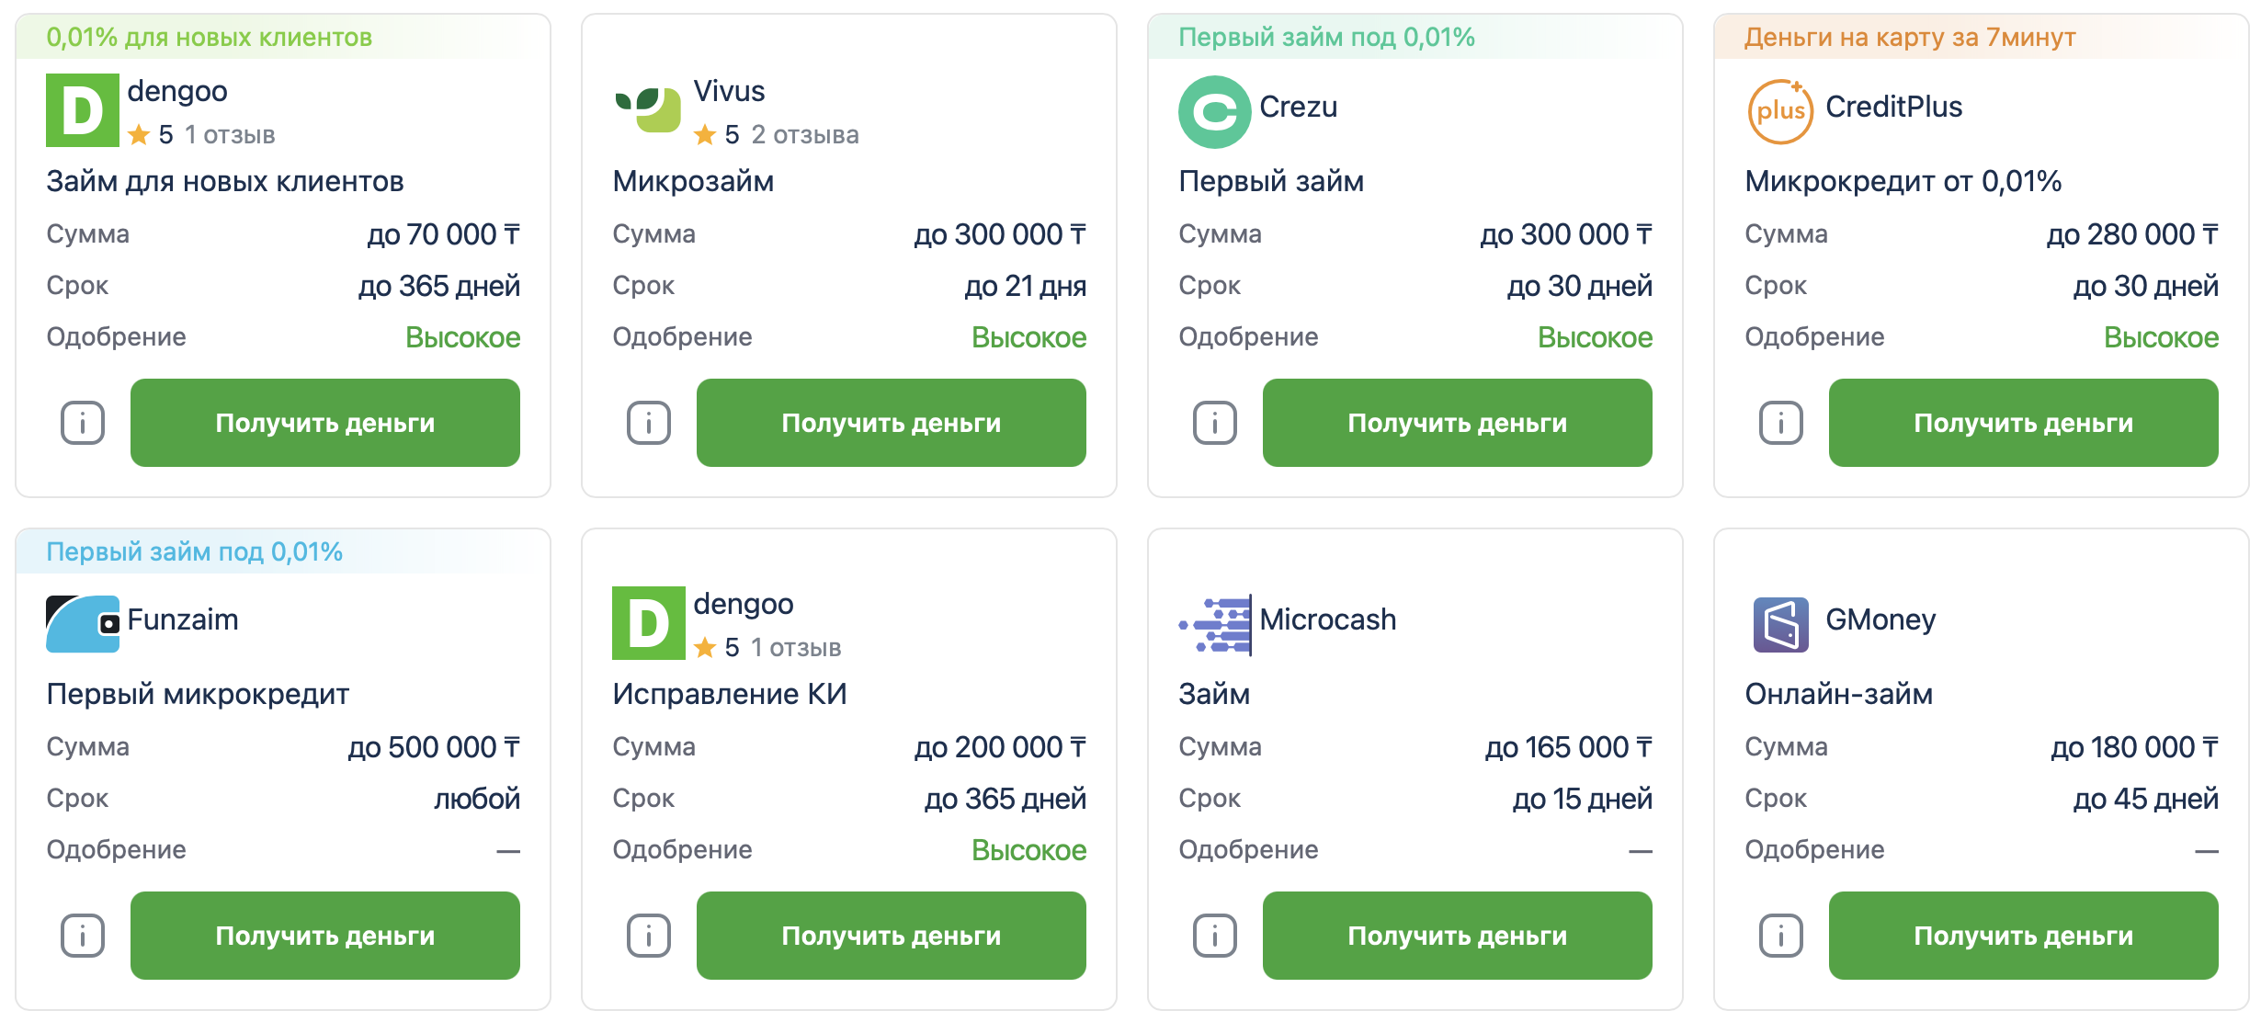Click Получить деньги on the dengoo offer
The width and height of the screenshot is (2261, 1022).
coord(326,423)
